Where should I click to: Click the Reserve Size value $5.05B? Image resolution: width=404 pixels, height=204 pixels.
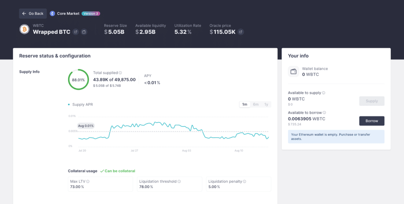(114, 32)
